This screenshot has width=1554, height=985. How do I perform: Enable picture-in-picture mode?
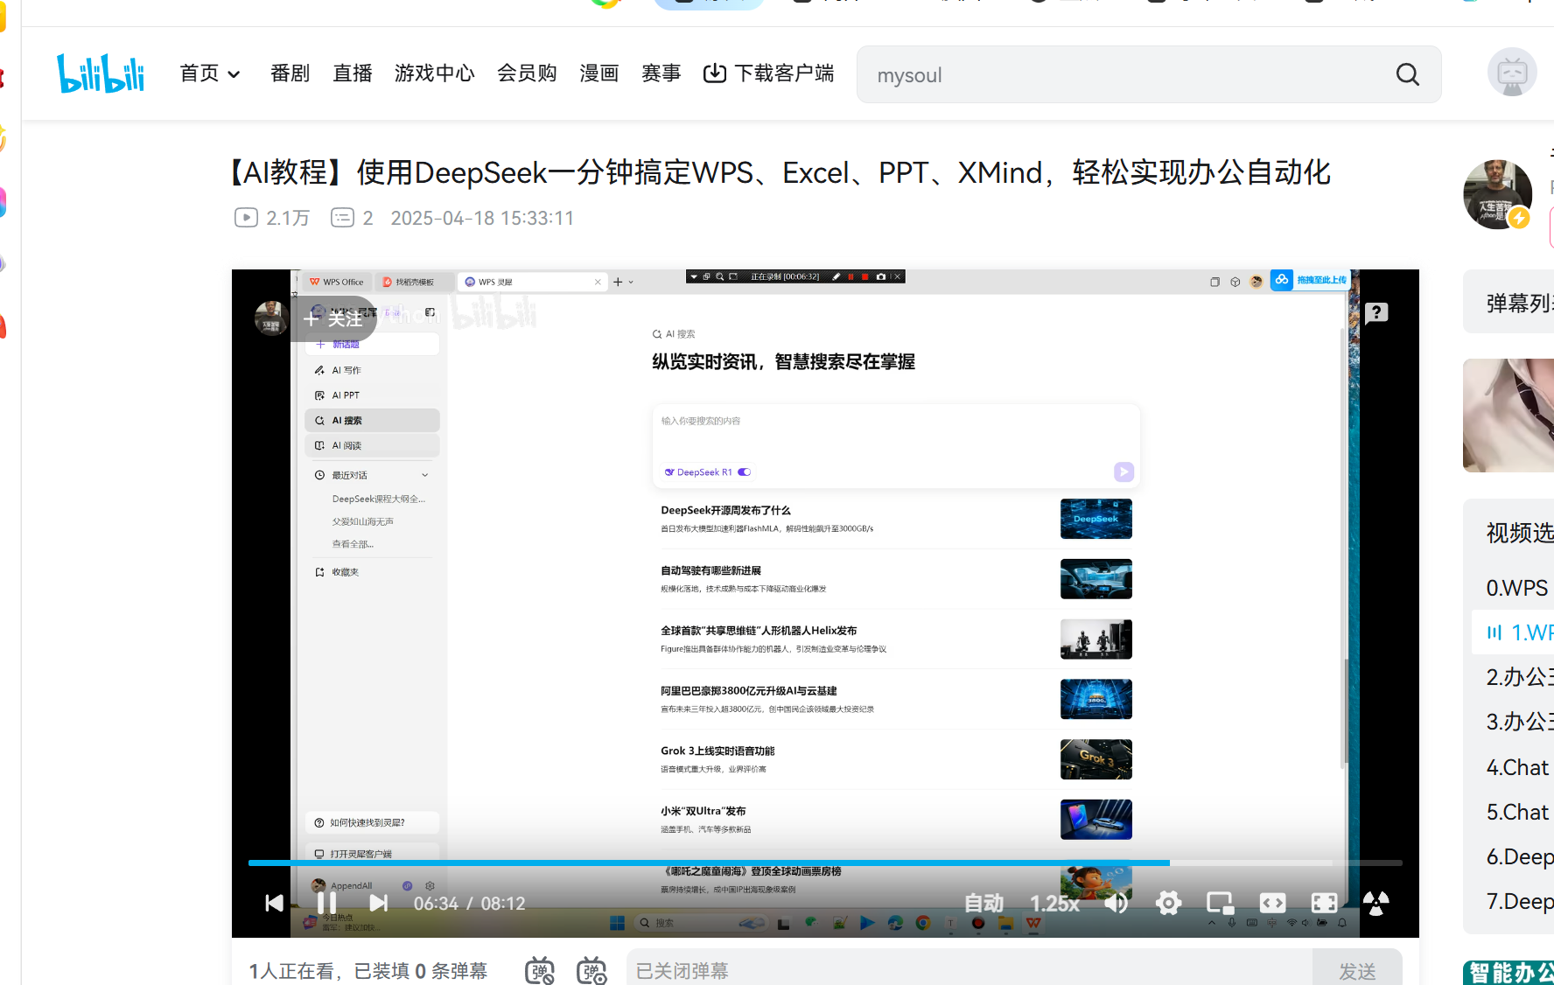click(x=1220, y=903)
